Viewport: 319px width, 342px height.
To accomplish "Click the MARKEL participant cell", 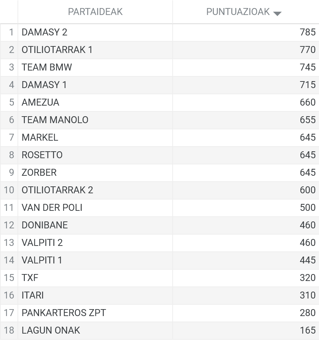I will coord(95,138).
